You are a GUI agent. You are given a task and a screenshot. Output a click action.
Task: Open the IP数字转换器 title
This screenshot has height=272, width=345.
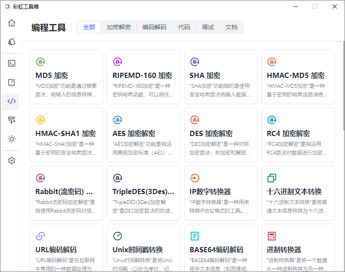click(210, 192)
